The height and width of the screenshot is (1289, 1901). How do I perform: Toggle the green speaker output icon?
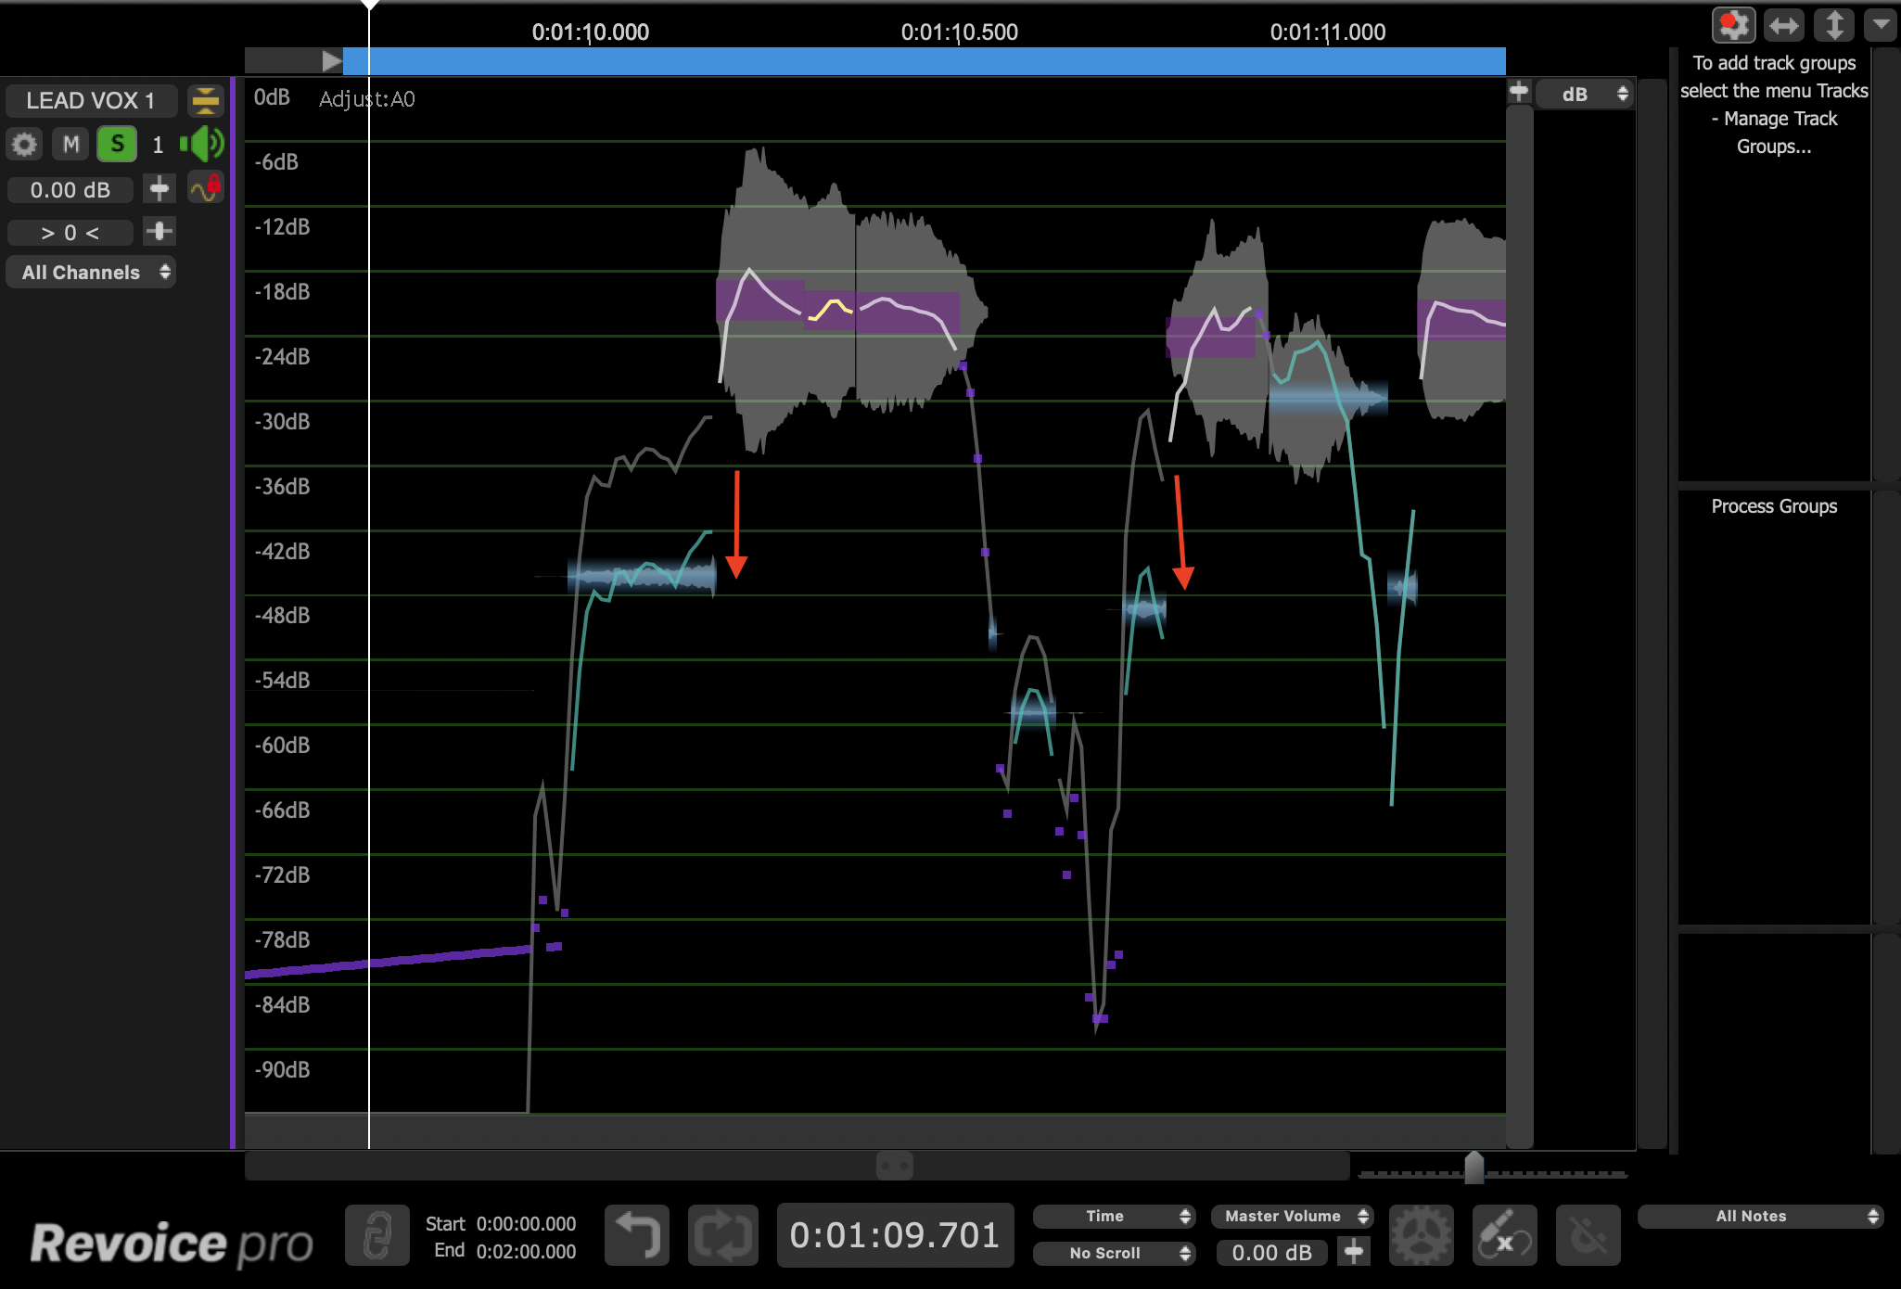point(202,145)
